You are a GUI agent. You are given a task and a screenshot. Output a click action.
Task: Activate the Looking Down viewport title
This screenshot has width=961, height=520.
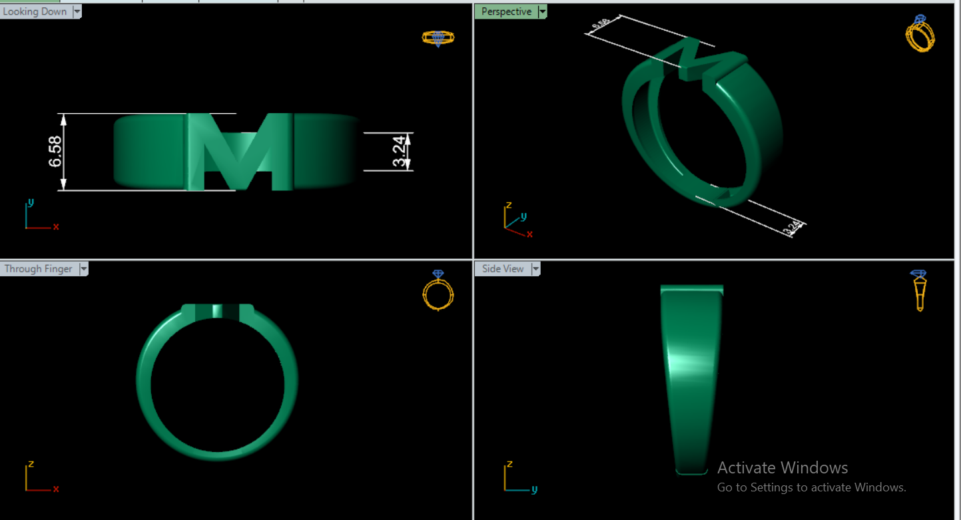[35, 11]
